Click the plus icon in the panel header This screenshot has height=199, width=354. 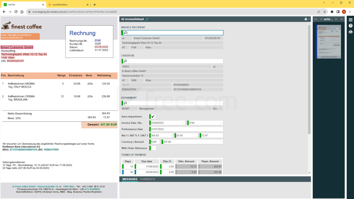tap(306, 19)
